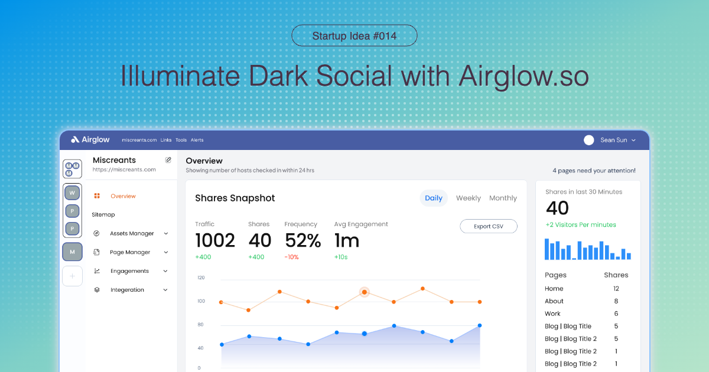This screenshot has height=372, width=709.
Task: Click the Page Manager document icon
Action: (96, 252)
